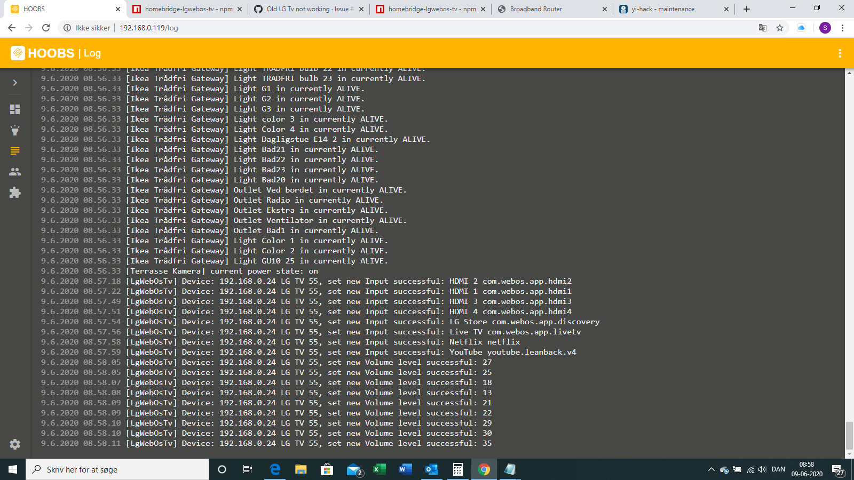Viewport: 854px width, 480px height.
Task: Open HOOBS settings via the gear icon
Action: 14,444
